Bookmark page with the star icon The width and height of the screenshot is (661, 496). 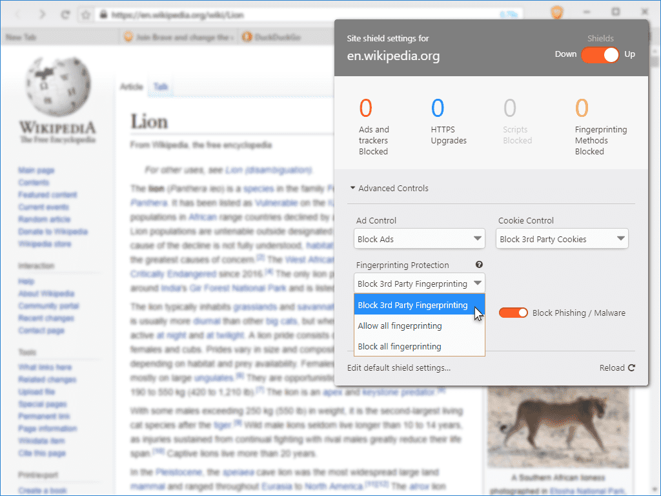(86, 15)
